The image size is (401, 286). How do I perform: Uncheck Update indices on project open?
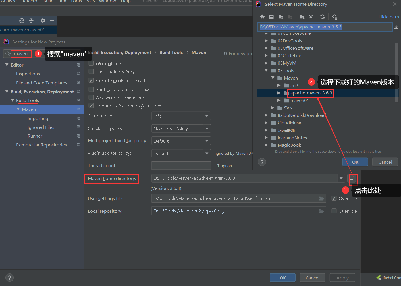pyautogui.click(x=91, y=105)
